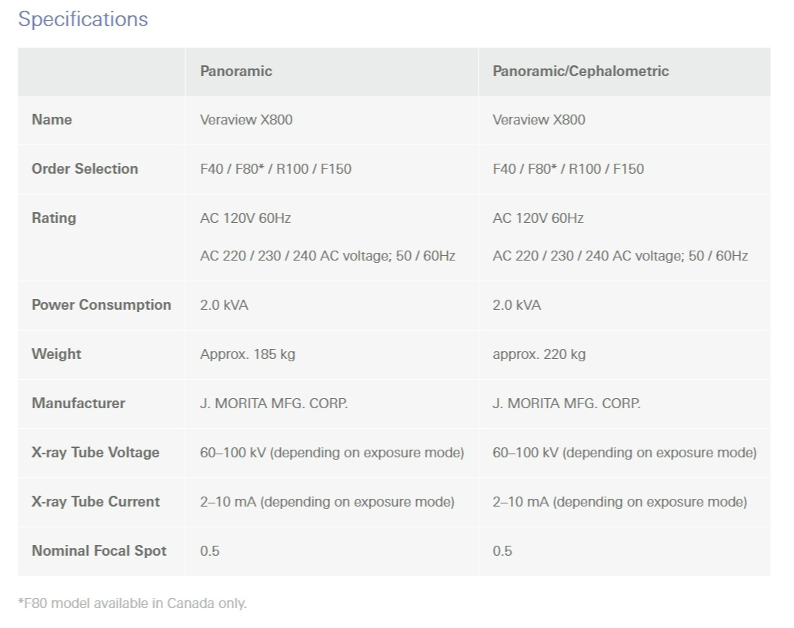
Task: Click the Approx. 185 kg weight value
Action: point(247,354)
